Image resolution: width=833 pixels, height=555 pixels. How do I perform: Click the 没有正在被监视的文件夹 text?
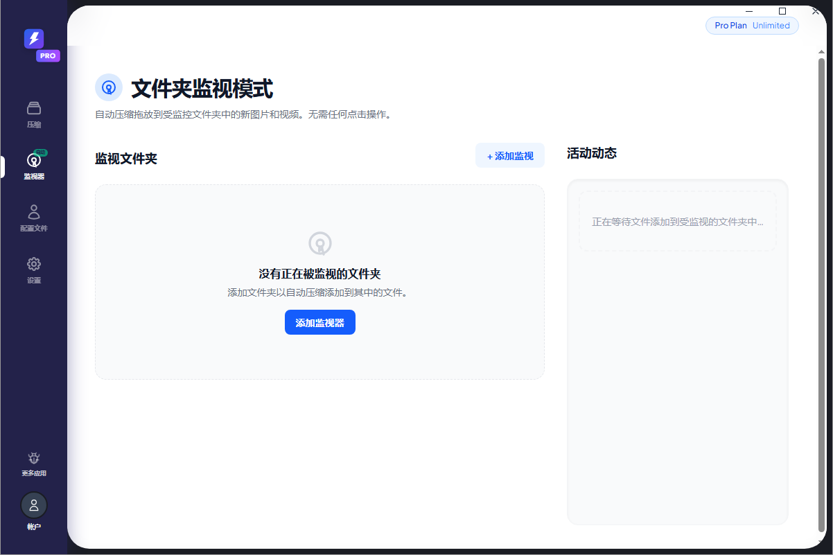click(x=320, y=274)
